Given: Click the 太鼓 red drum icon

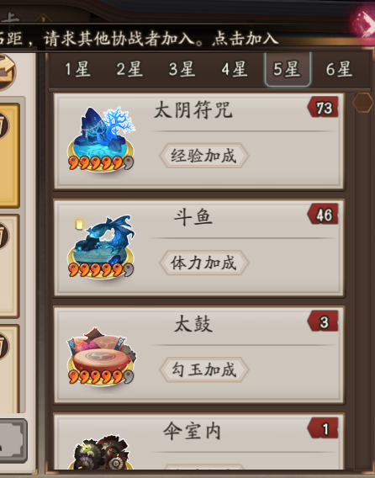Looking at the screenshot, I should (101, 355).
